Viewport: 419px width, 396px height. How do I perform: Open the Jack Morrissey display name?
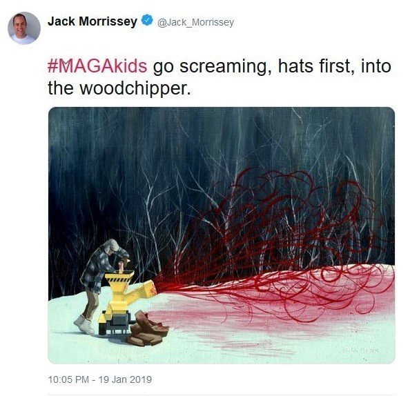[92, 21]
